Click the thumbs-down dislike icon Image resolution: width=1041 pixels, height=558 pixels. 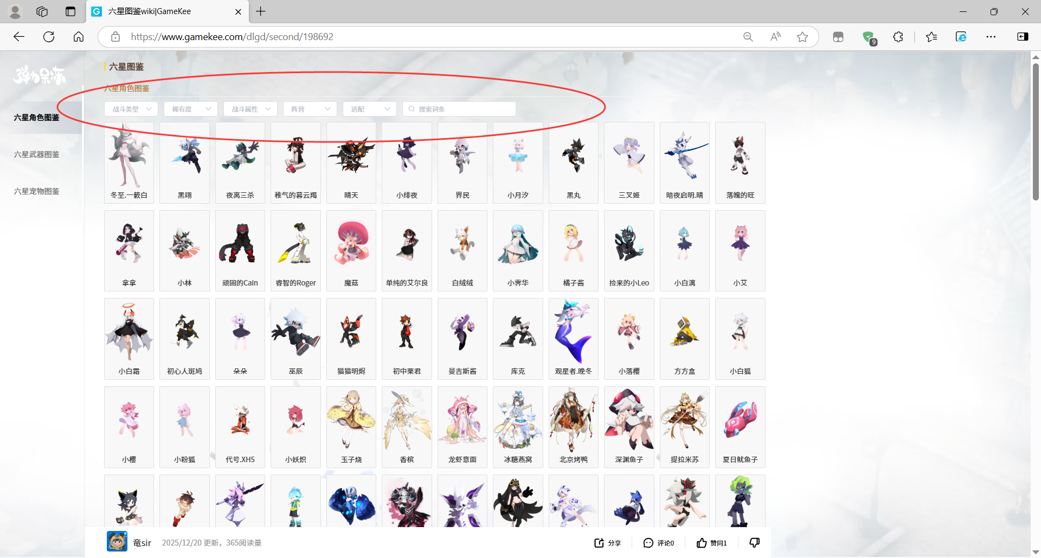coord(754,542)
